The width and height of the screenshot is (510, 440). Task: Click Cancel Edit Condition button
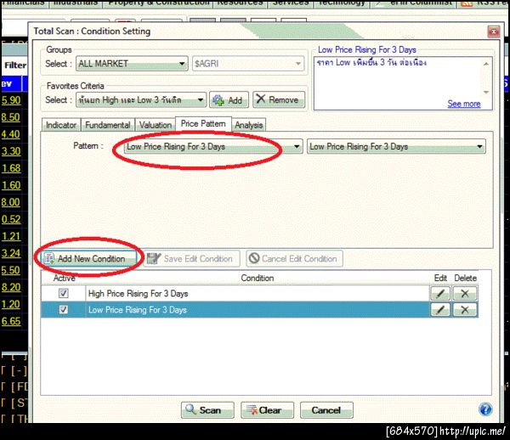[294, 259]
